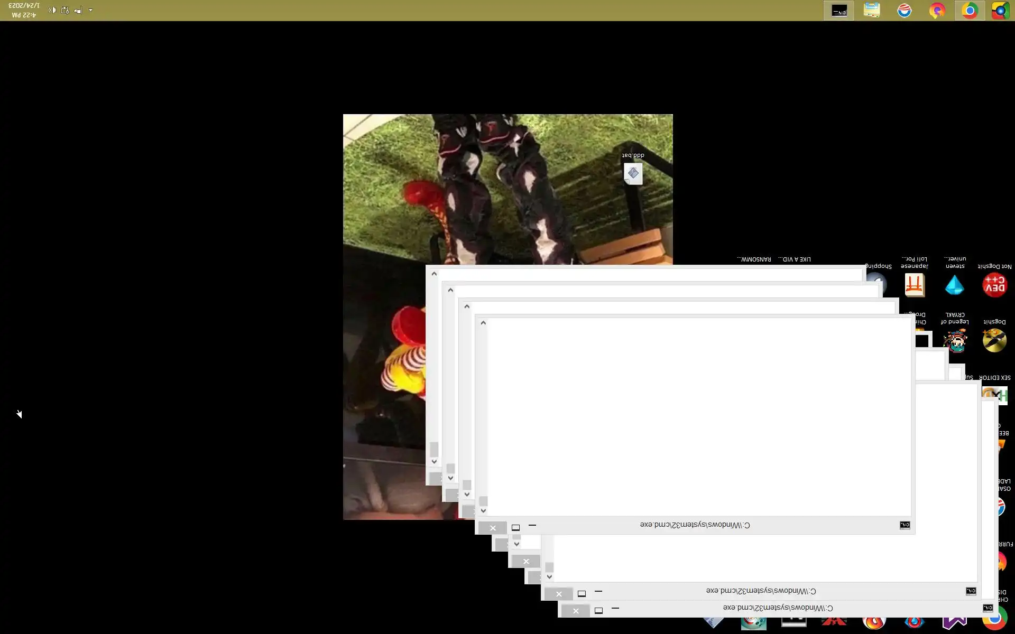Launch the Dev-C++ desktop shortcut
Screen dimensions: 1015x634
click(x=994, y=285)
